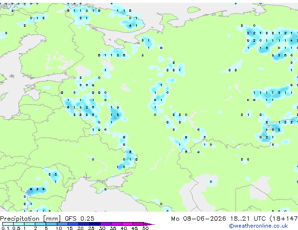Click the '18..21 UTC' time label
The image size is (298, 230).
248,219
